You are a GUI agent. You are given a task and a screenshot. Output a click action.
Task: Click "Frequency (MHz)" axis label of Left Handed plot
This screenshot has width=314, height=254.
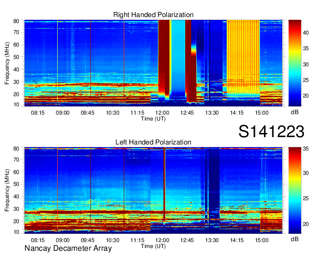click(7, 190)
